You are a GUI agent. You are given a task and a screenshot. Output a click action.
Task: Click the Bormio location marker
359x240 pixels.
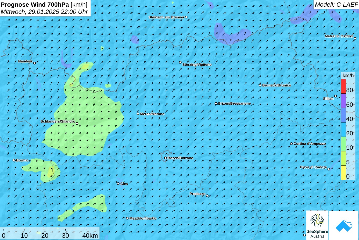(14, 160)
